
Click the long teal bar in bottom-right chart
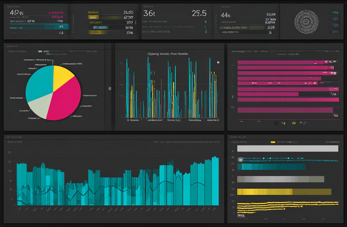coord(271,166)
